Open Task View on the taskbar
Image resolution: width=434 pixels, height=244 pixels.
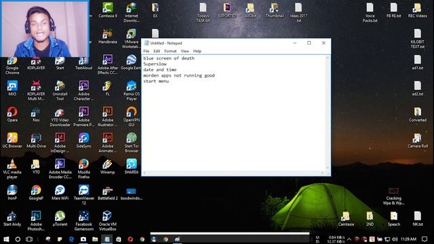click(29, 239)
